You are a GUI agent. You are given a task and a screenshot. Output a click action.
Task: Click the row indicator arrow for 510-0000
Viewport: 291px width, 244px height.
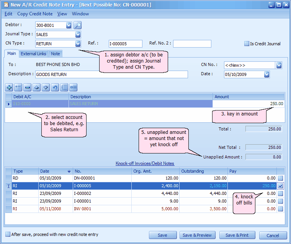(8, 104)
